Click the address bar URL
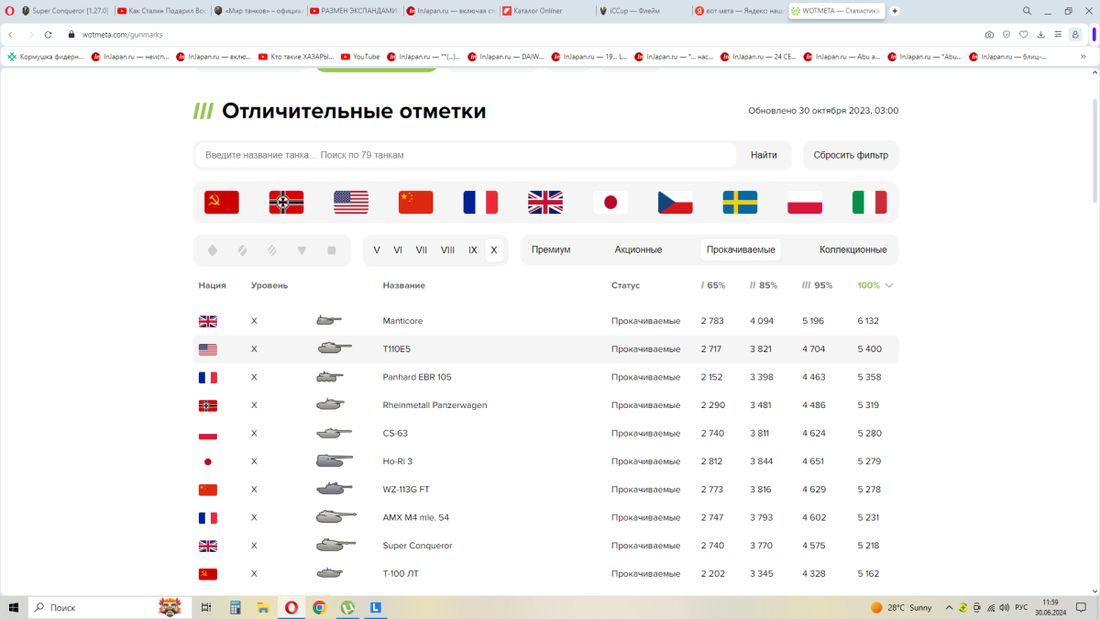This screenshot has height=619, width=1100. coord(122,34)
